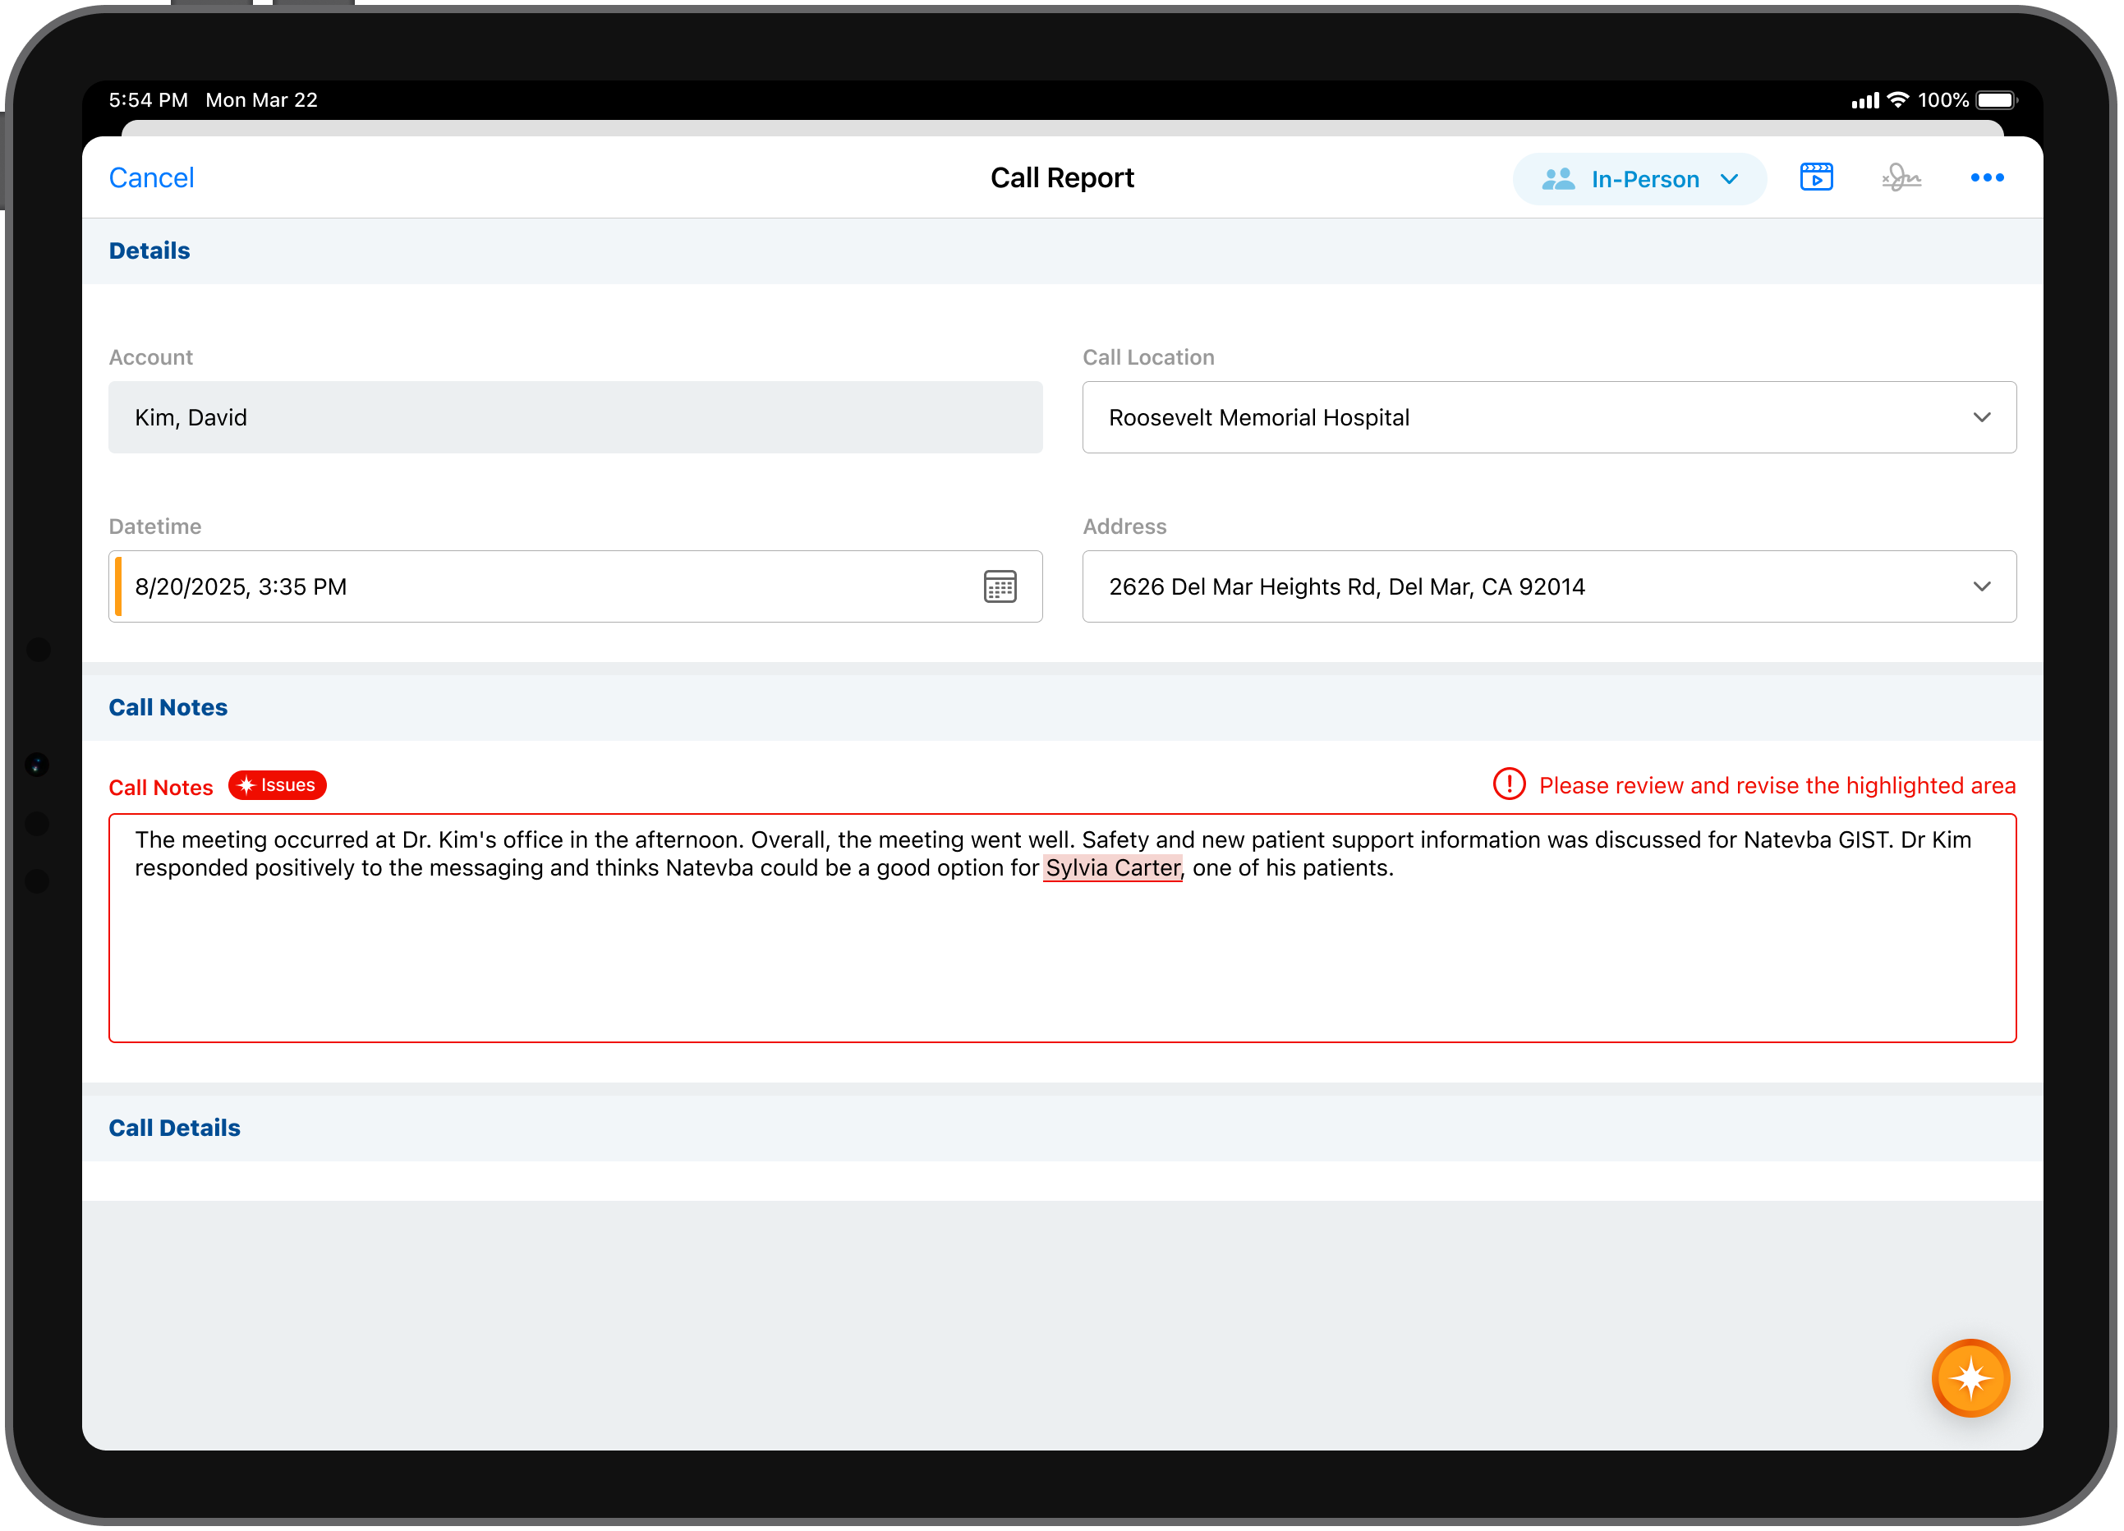Open the calendar picker in Datetime field

[1000, 586]
